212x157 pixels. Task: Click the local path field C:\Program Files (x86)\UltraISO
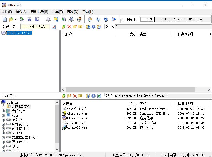click(x=163, y=96)
